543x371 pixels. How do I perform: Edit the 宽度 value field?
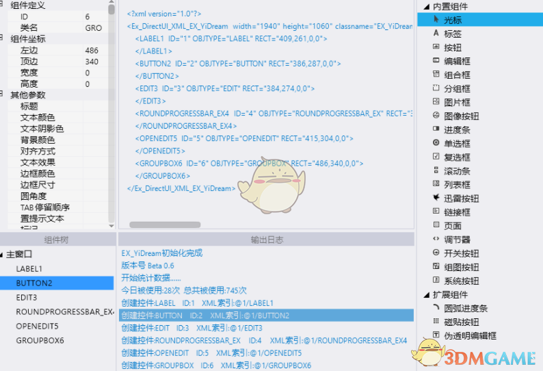(95, 73)
